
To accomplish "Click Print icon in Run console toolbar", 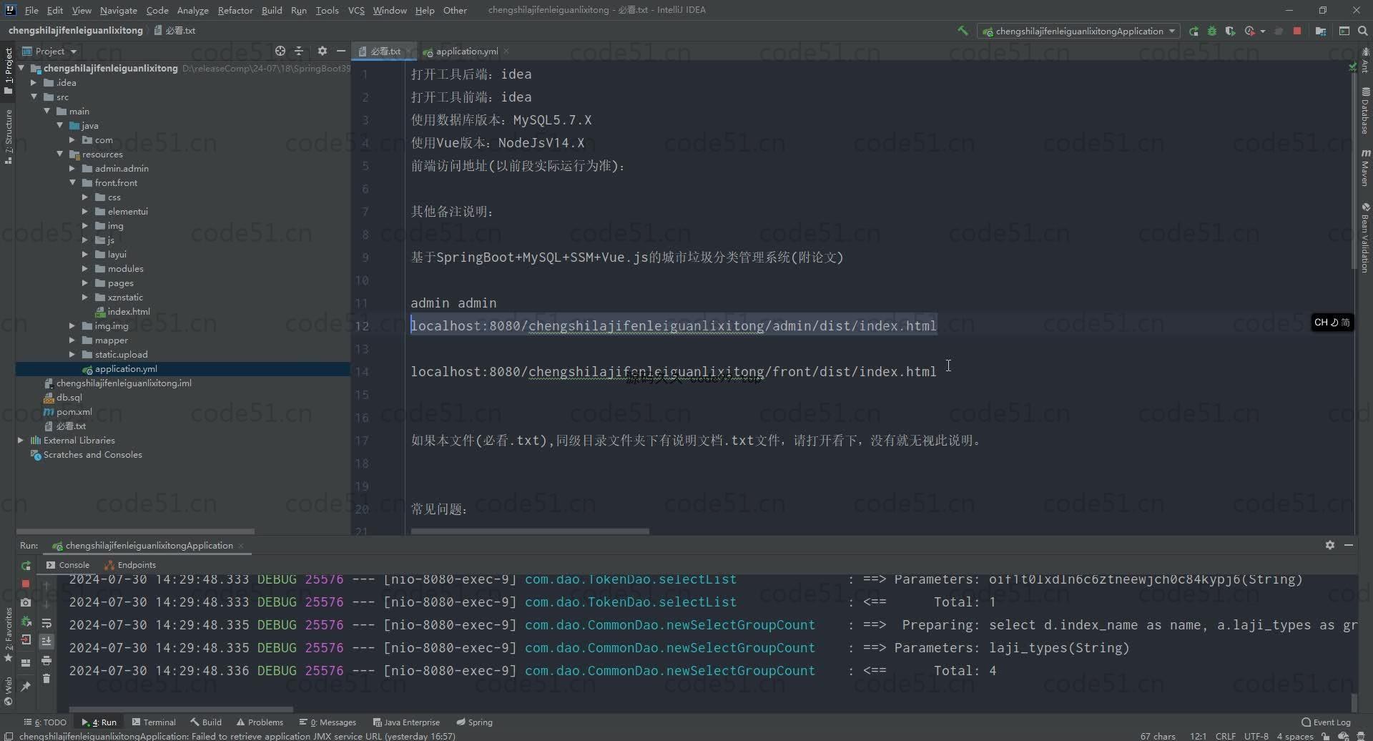I will click(x=46, y=660).
